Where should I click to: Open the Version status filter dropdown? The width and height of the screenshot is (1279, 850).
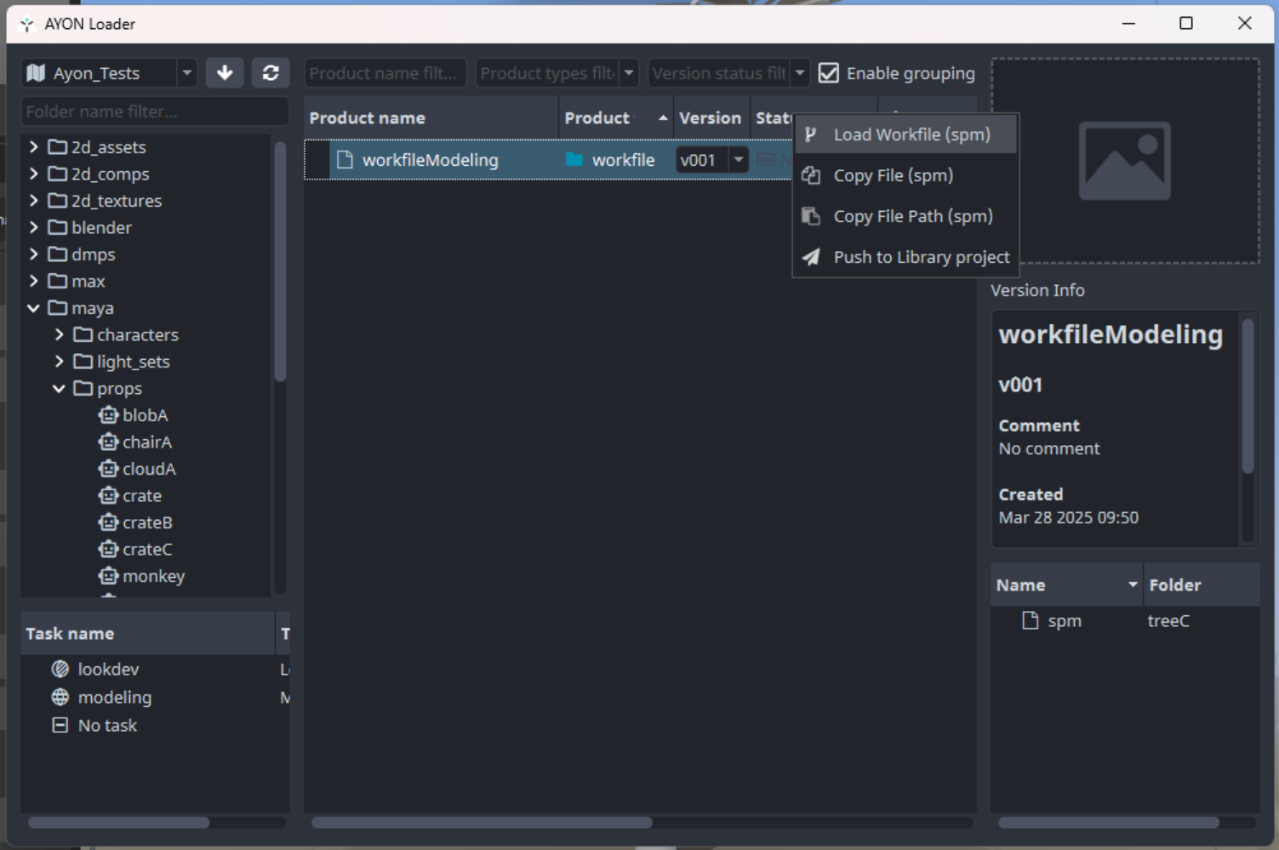(x=800, y=73)
